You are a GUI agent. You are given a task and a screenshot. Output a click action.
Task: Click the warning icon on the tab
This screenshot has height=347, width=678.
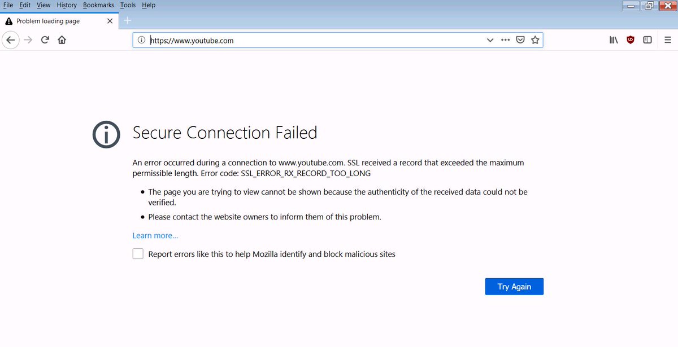(x=8, y=21)
